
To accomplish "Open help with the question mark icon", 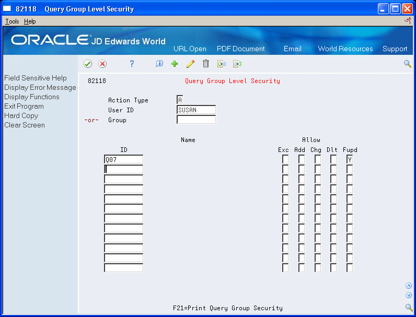I will coord(132,64).
